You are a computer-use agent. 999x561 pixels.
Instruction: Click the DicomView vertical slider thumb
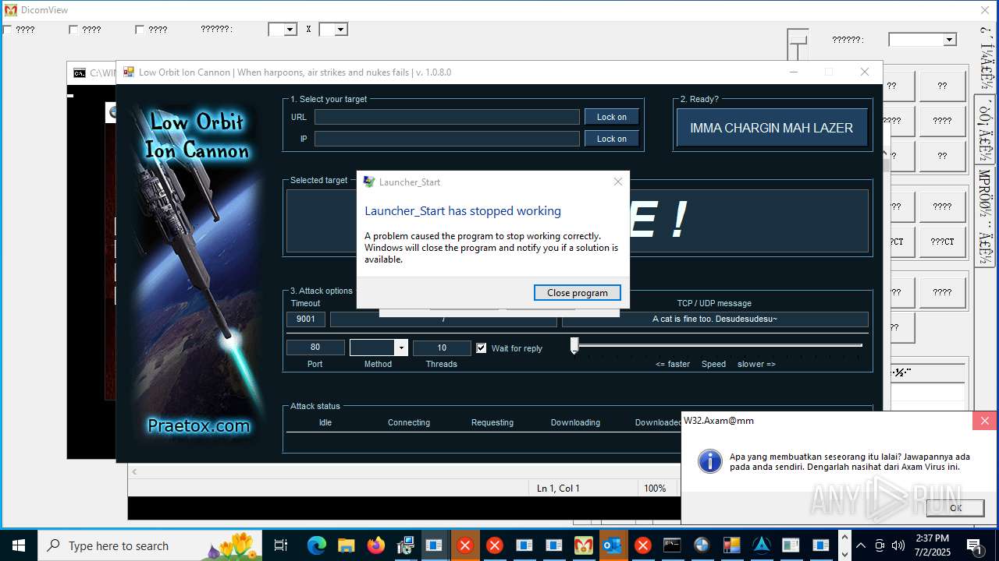(798, 38)
